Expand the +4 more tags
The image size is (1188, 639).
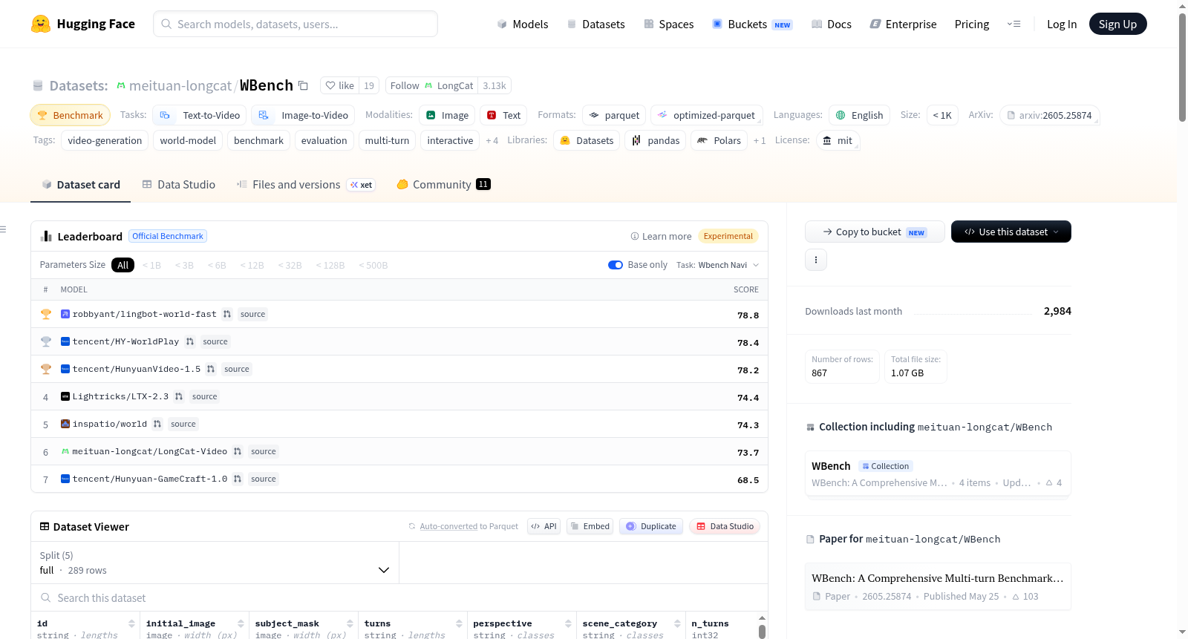tap(492, 140)
